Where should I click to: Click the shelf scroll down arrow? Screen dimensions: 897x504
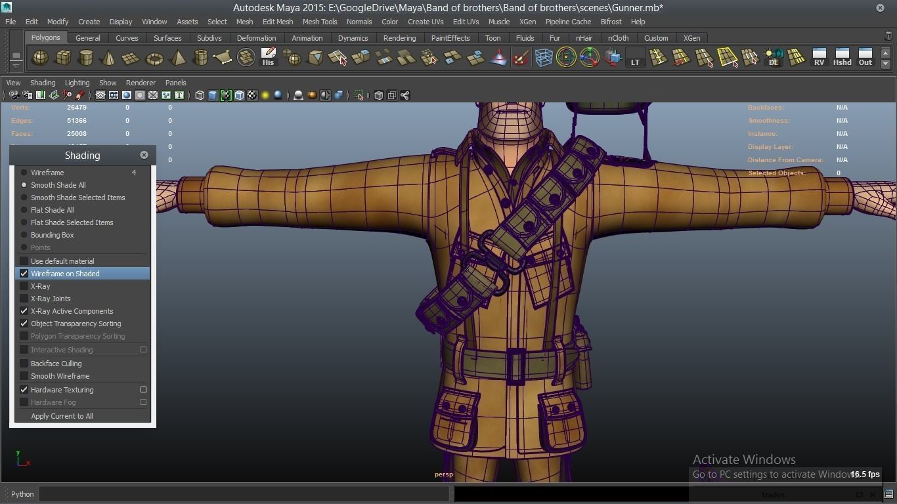pyautogui.click(x=886, y=64)
